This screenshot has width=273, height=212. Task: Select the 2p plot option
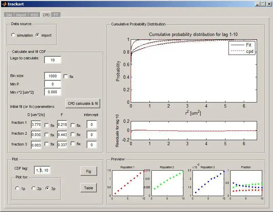point(34,188)
